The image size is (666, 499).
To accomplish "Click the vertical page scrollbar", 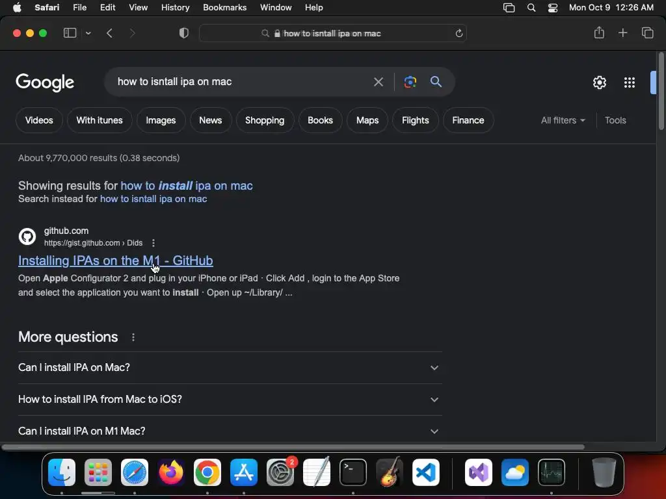I will pyautogui.click(x=661, y=91).
